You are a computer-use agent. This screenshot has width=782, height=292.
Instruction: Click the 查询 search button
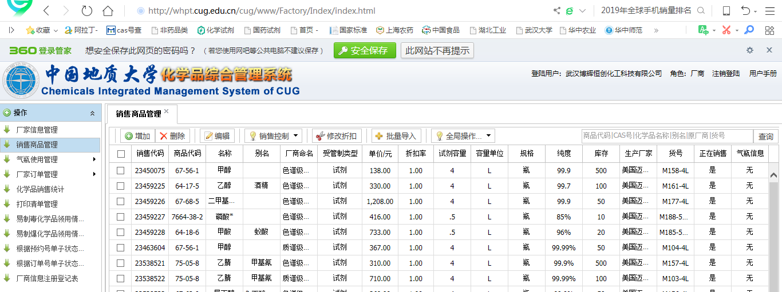click(765, 137)
